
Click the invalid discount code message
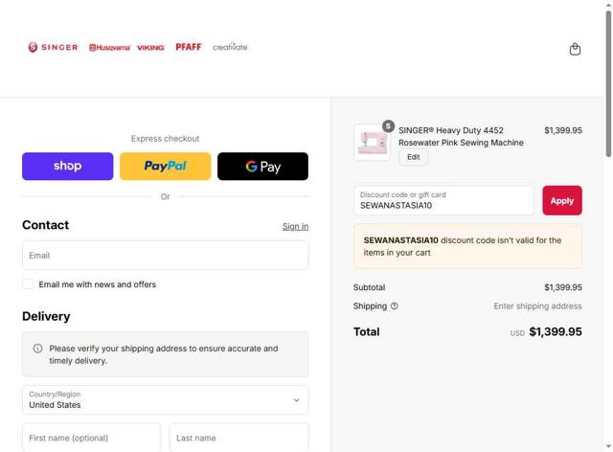[467, 246]
